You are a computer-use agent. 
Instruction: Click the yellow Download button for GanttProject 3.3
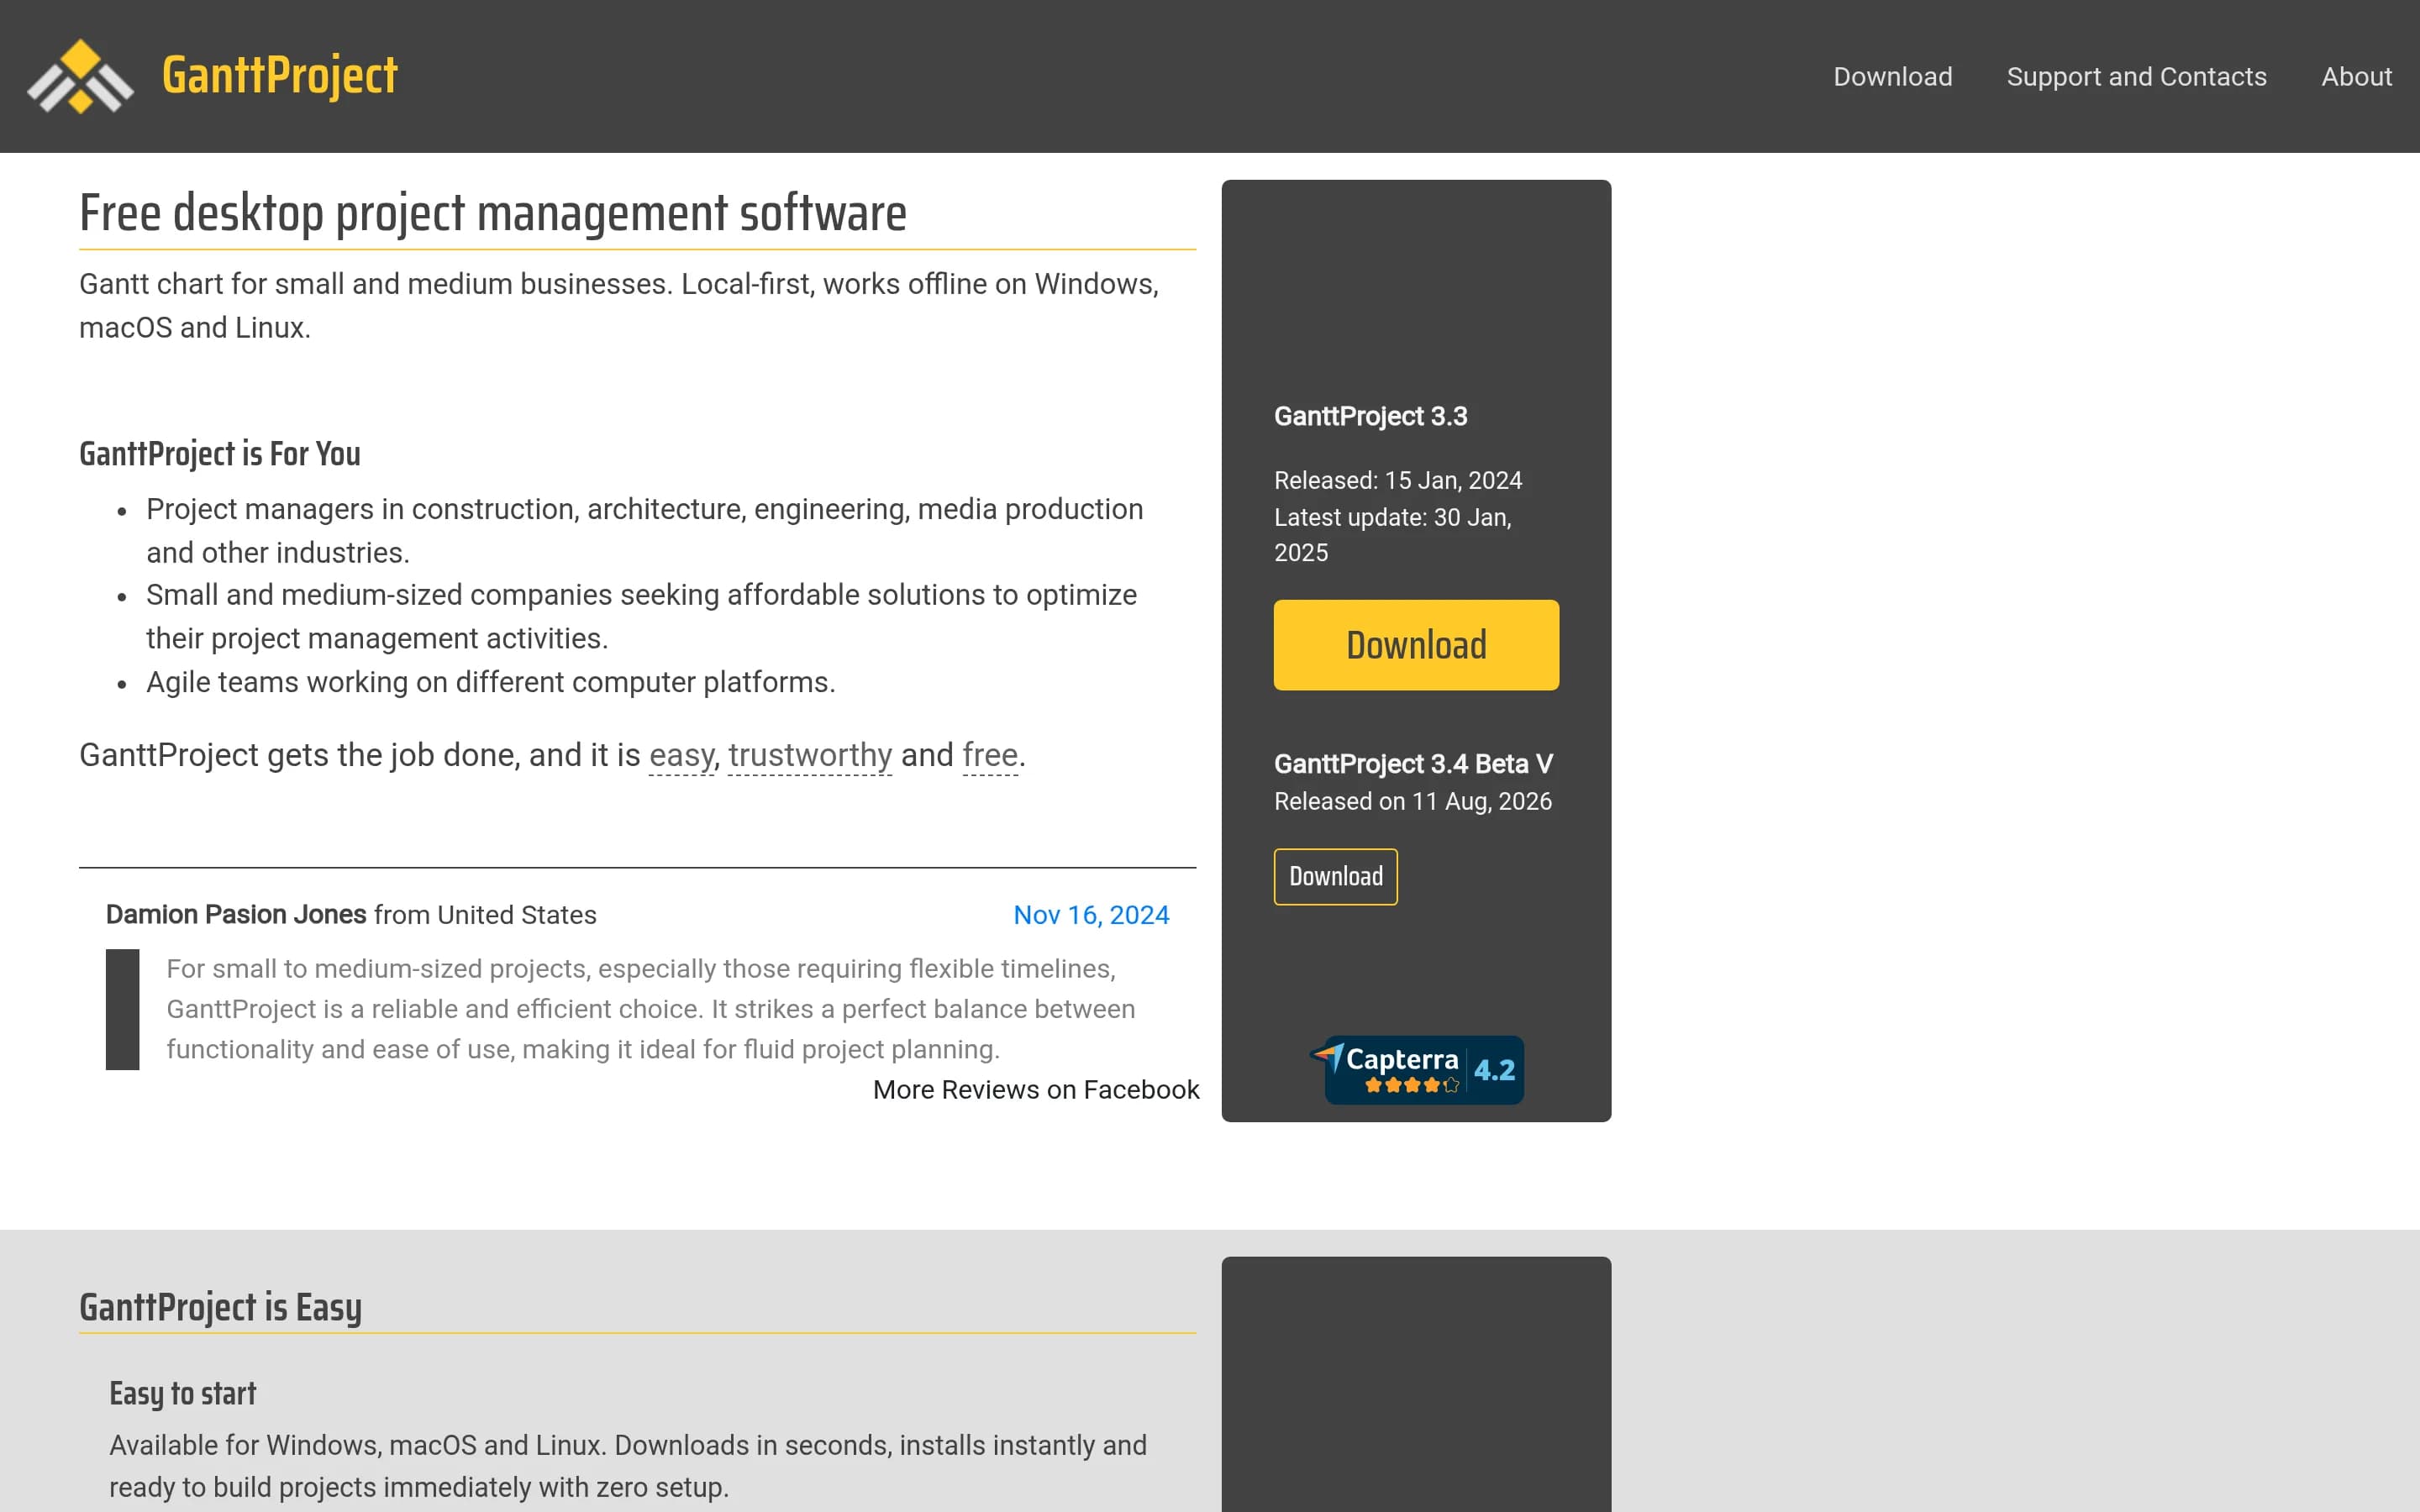[x=1416, y=645]
